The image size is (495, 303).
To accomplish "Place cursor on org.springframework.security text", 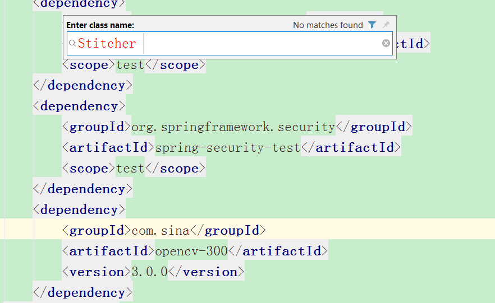I will (233, 127).
